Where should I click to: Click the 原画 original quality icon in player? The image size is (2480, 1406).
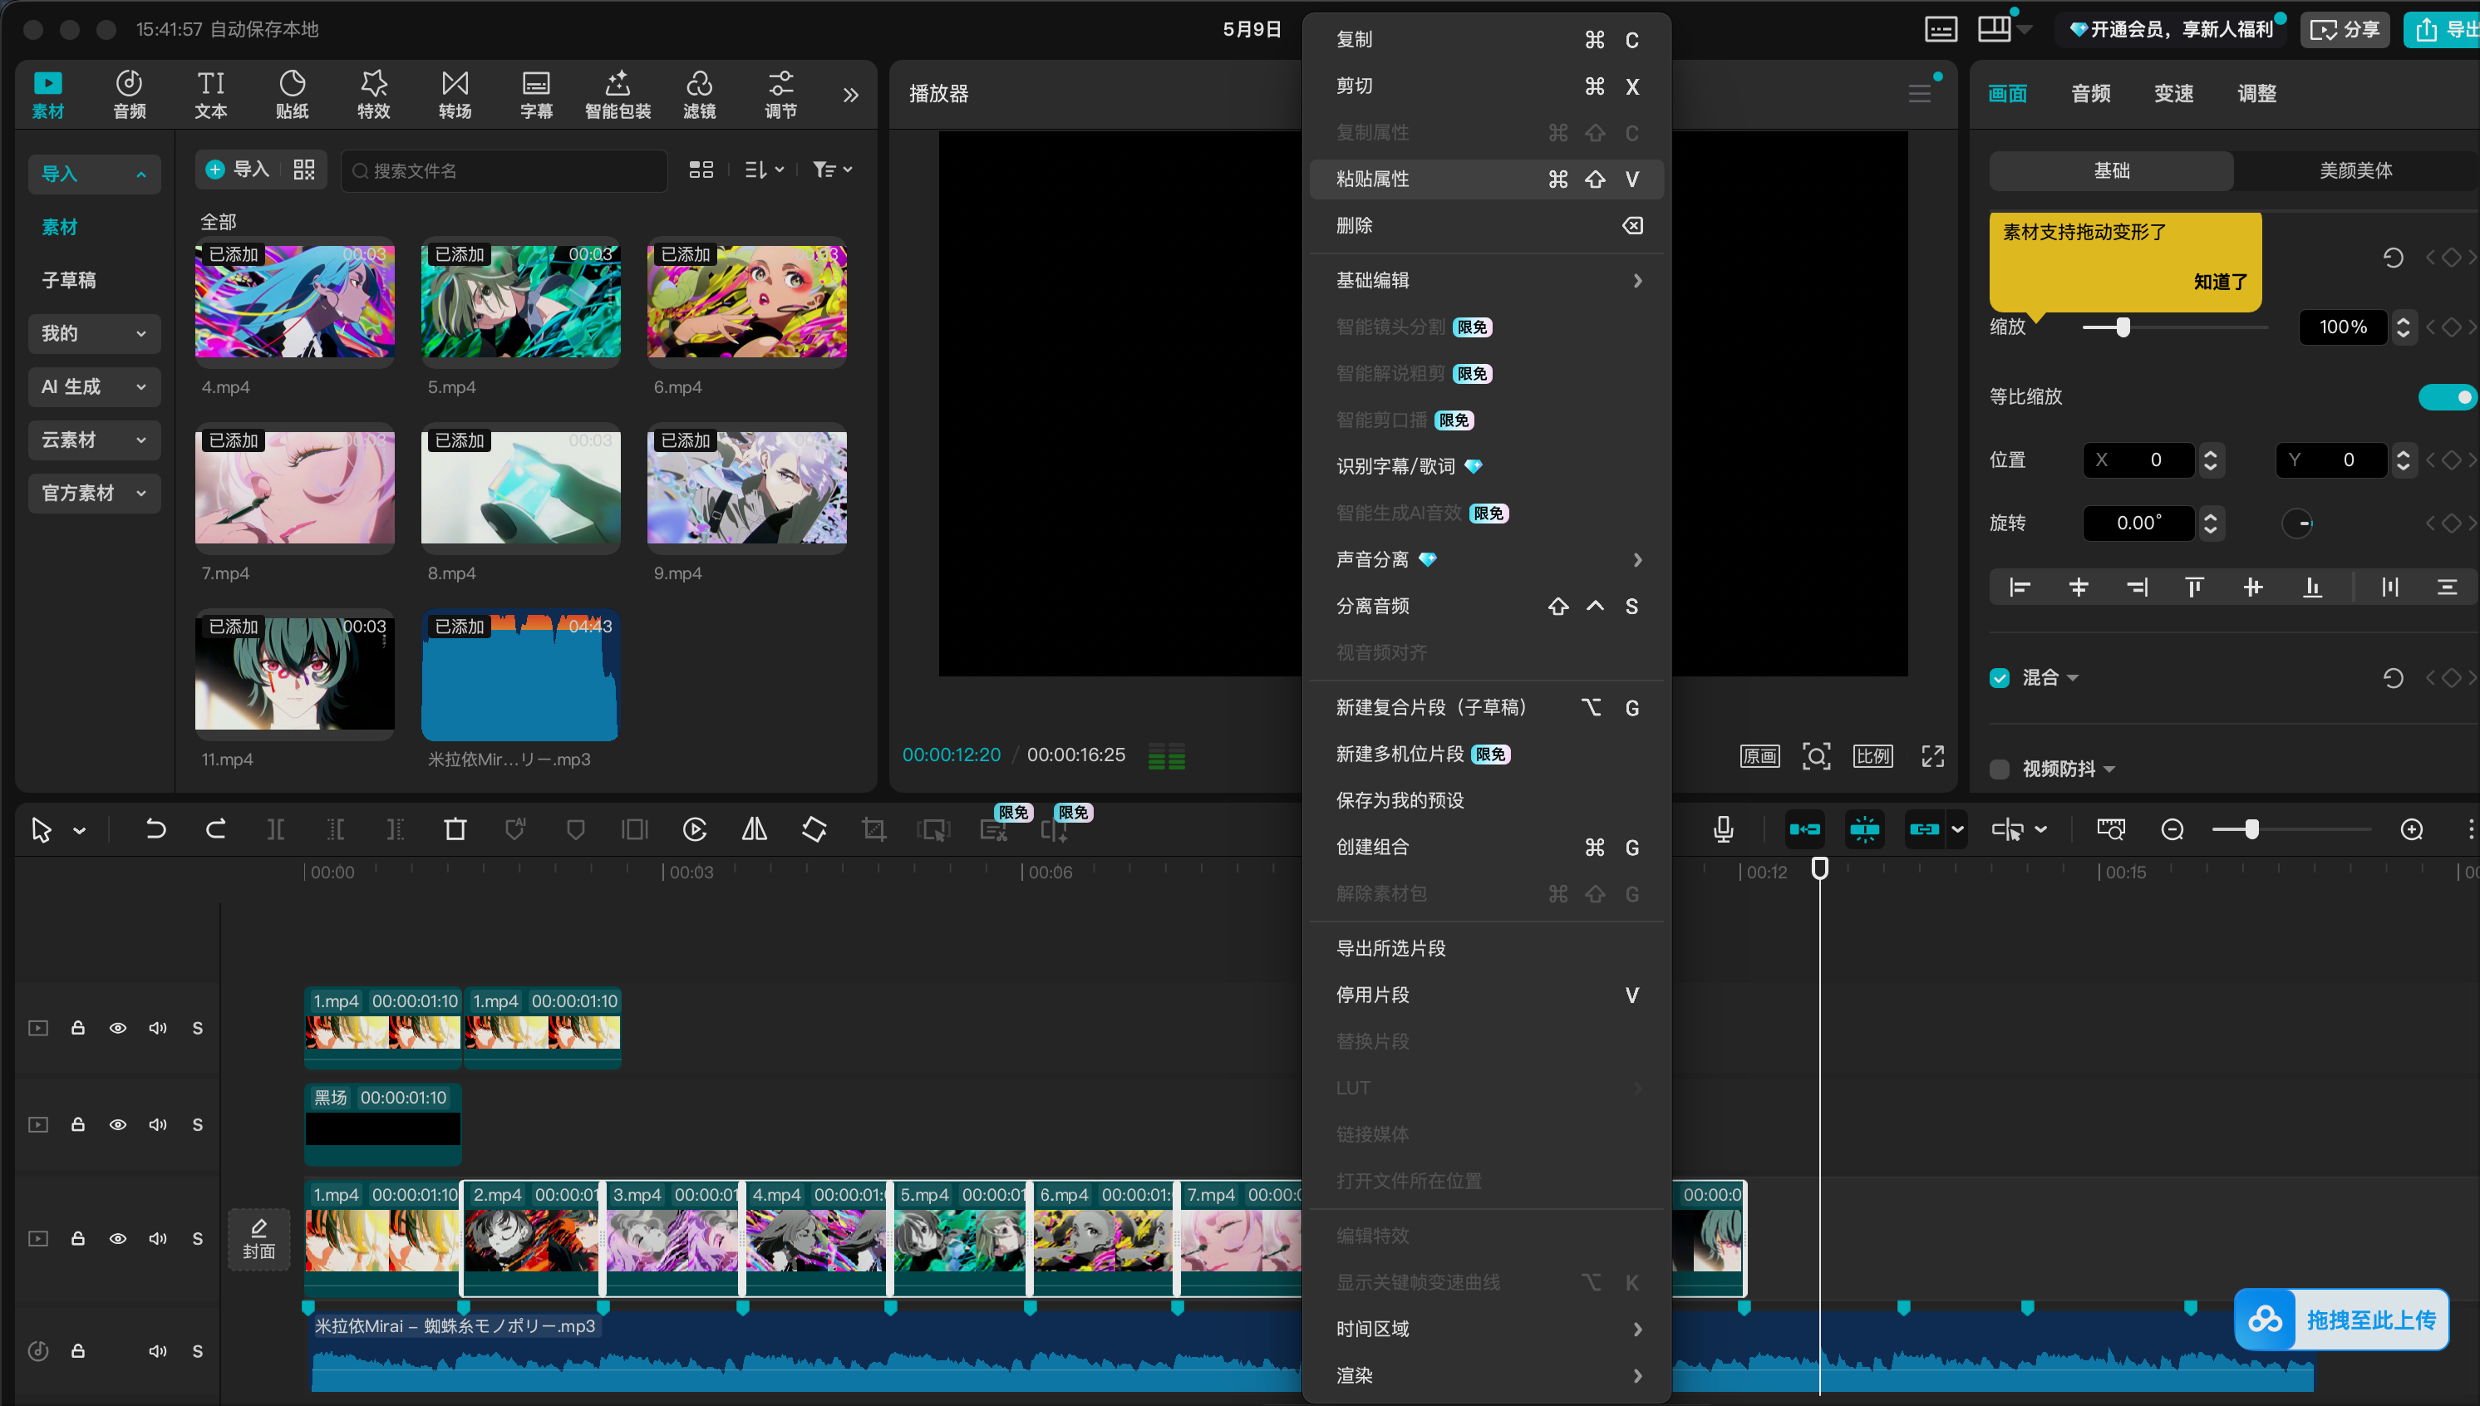pos(1759,756)
